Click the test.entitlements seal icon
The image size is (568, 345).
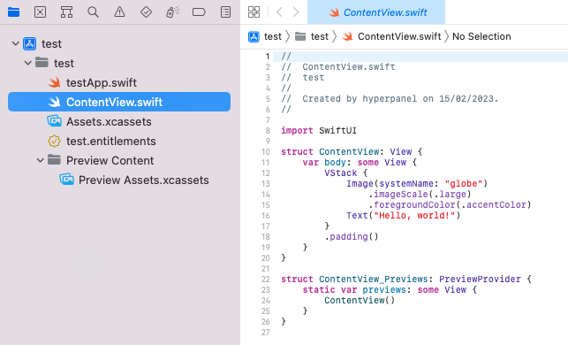pyautogui.click(x=55, y=141)
